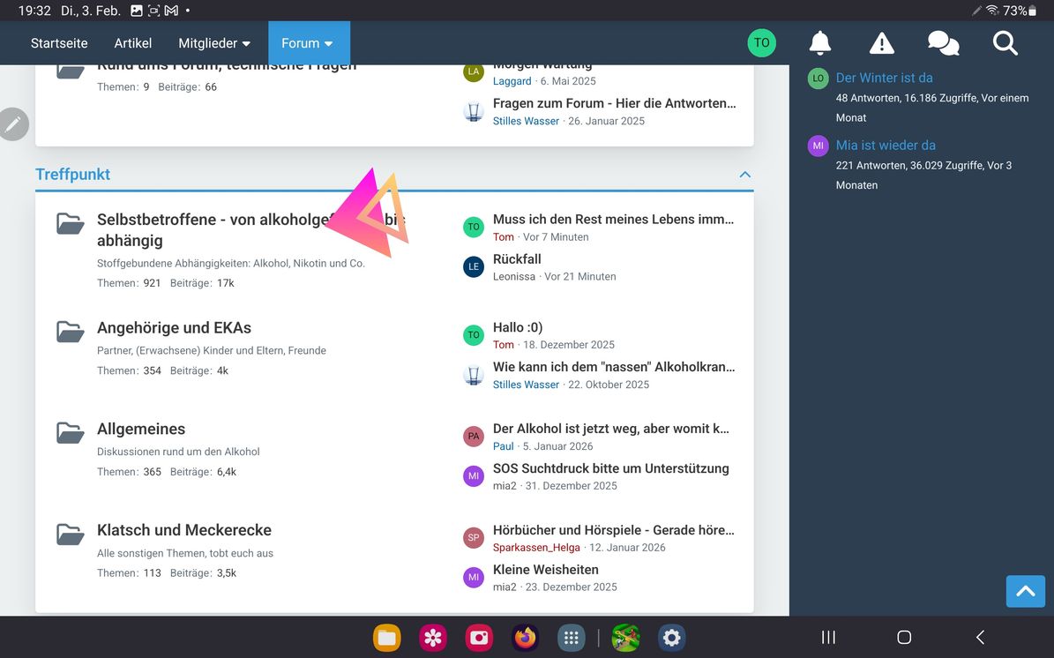The height and width of the screenshot is (658, 1054).
Task: Open the TO user avatar in header
Action: pyautogui.click(x=761, y=42)
